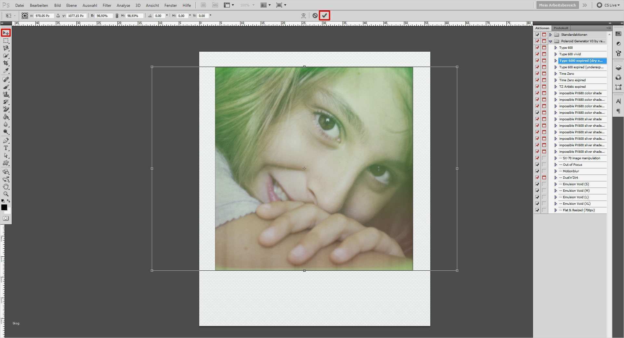The image size is (624, 338).
Task: Select the Zoom tool
Action: [x=6, y=194]
